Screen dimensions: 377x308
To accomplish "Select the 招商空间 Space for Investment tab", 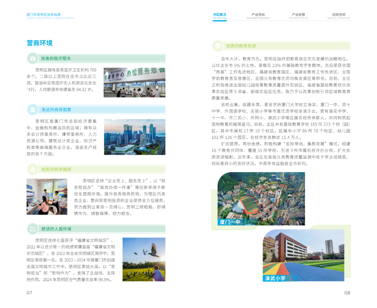I will point(339,16).
